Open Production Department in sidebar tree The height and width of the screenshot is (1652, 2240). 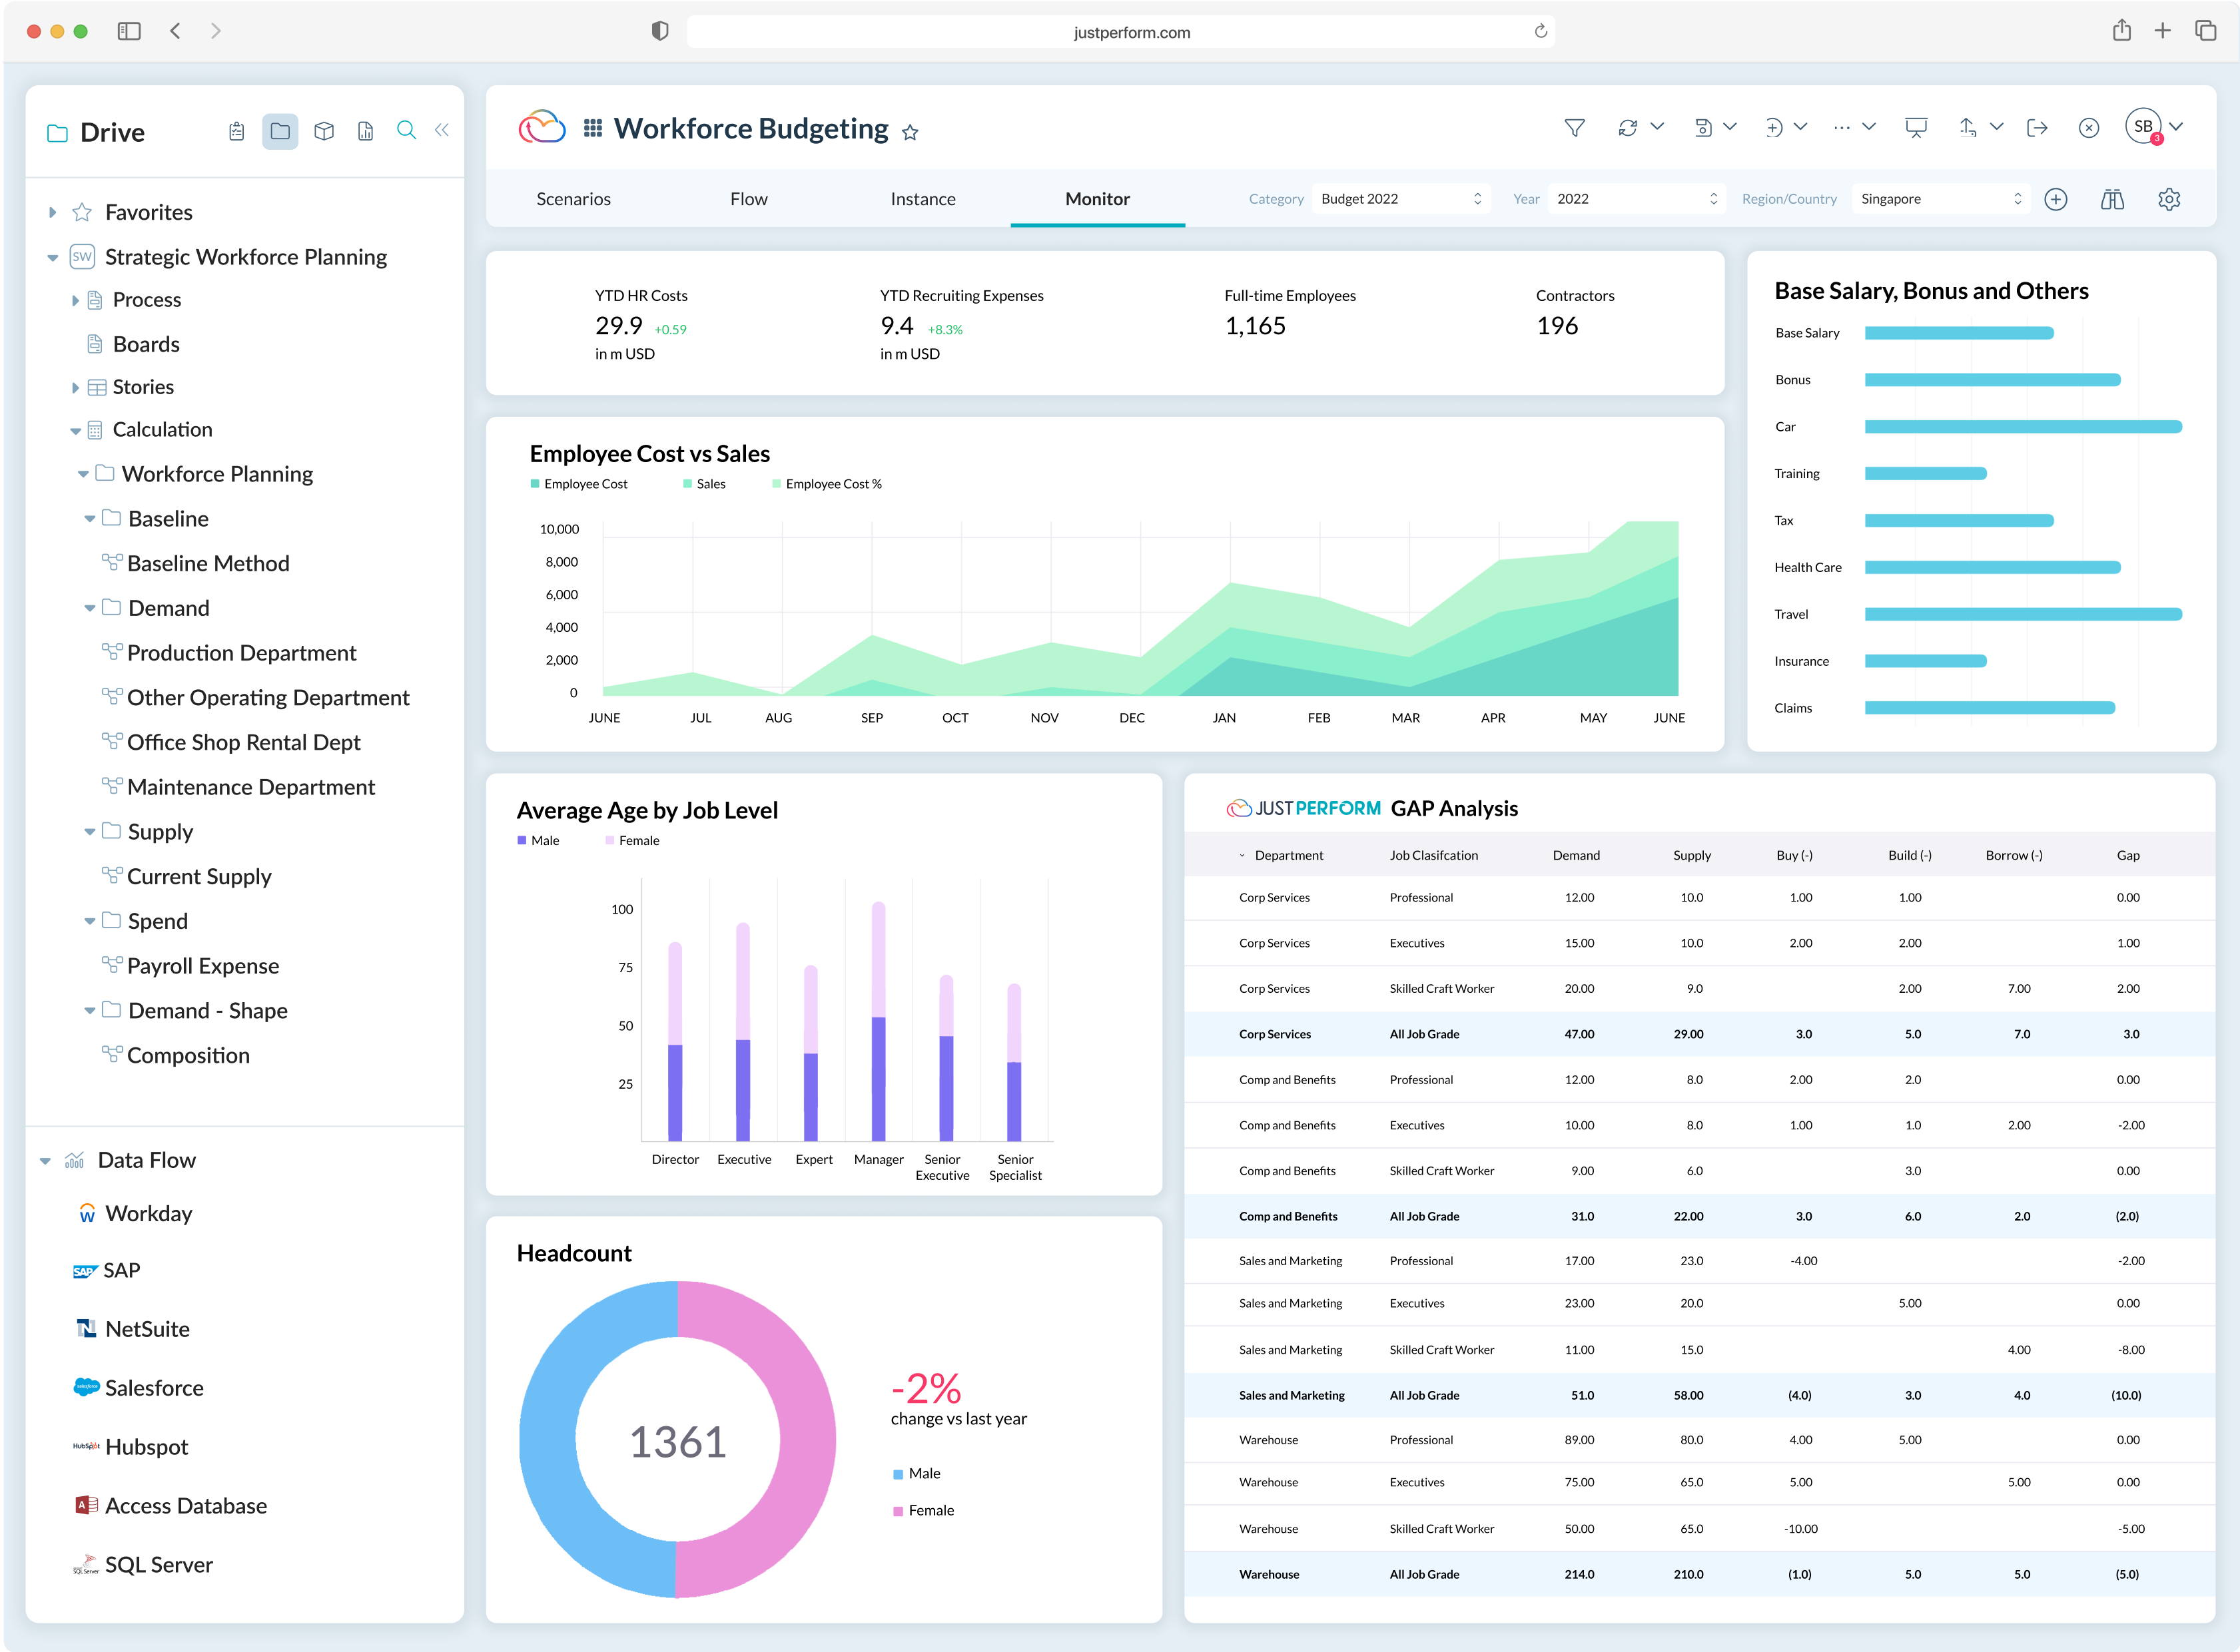pyautogui.click(x=241, y=653)
